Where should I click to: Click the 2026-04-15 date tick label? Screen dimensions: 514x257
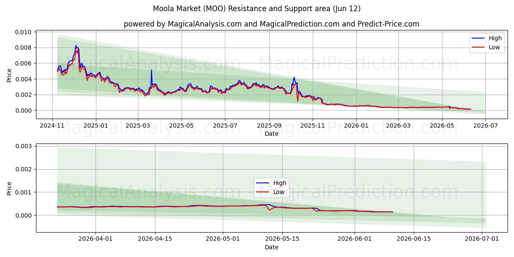(155, 239)
